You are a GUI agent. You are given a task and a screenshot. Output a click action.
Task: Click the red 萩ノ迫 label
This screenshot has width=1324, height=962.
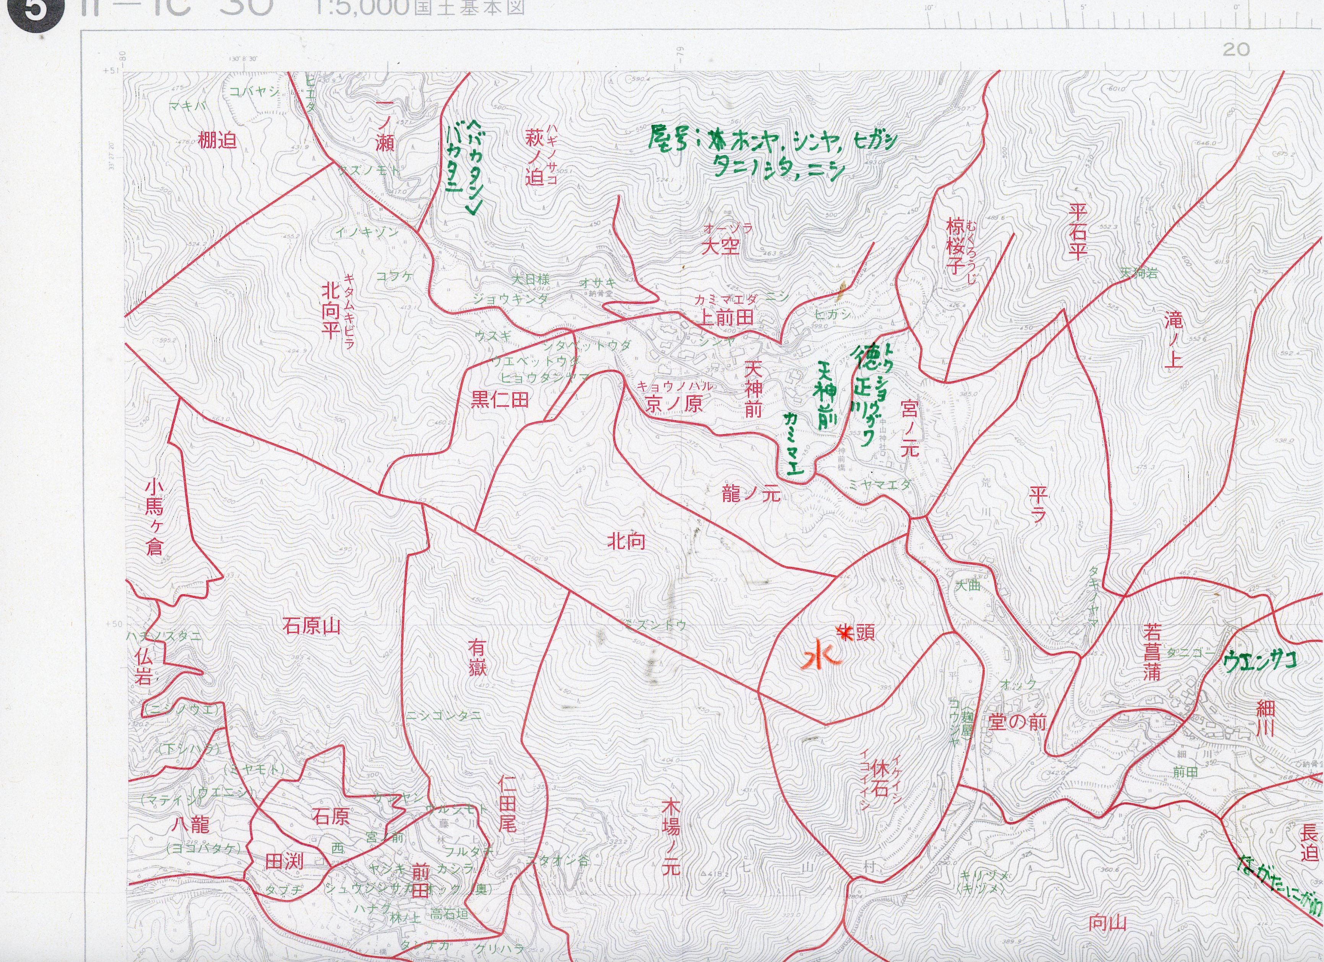(x=534, y=157)
